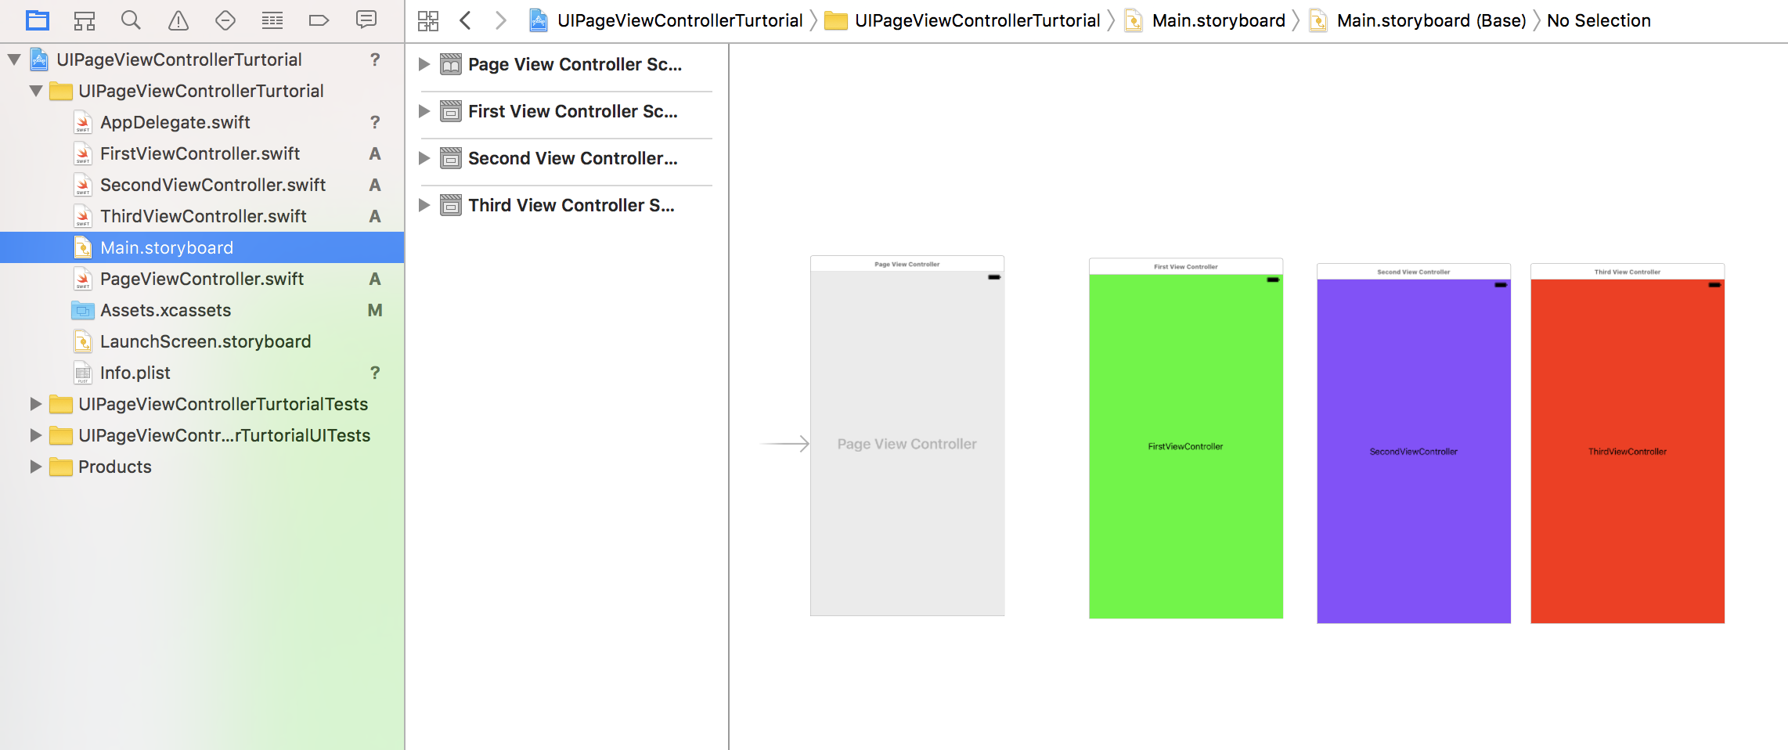Image resolution: width=1788 pixels, height=750 pixels.
Task: Click the Third View Controller title bar
Action: coord(1628,272)
